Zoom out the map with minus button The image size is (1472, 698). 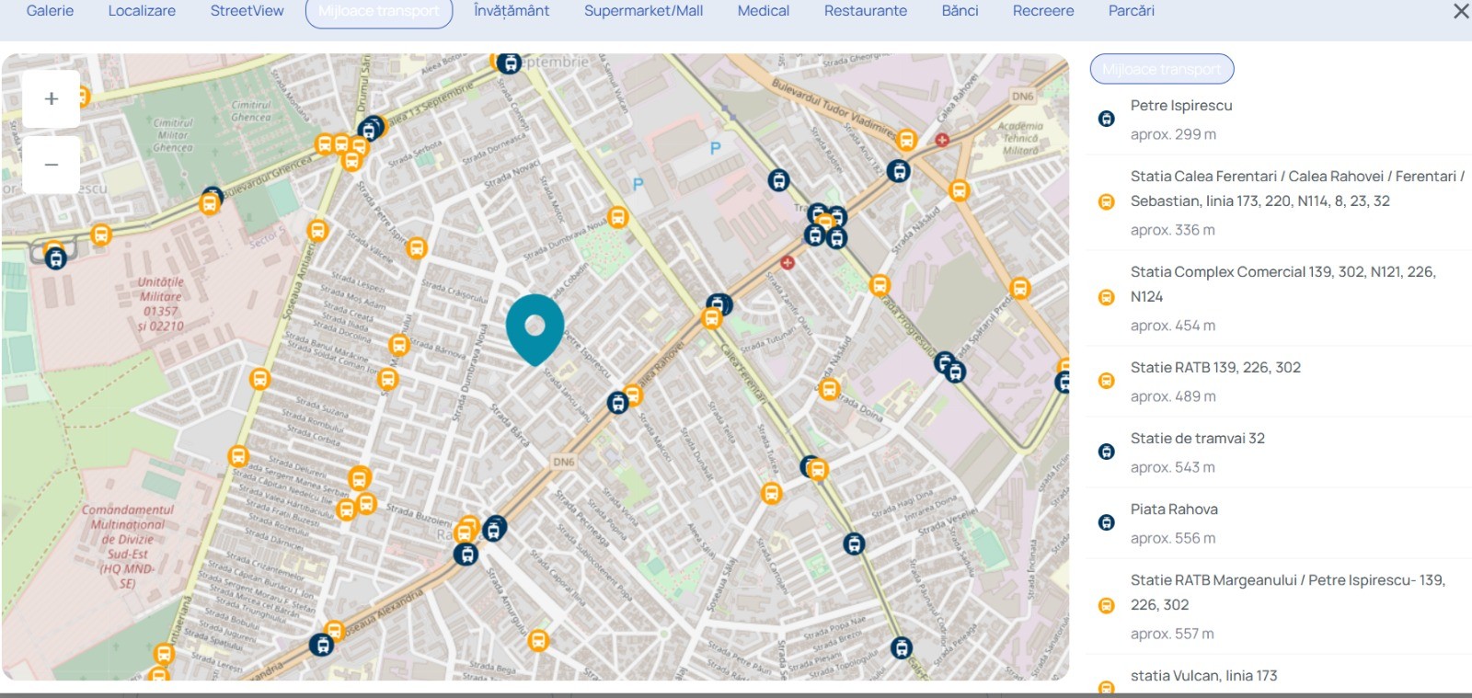point(52,166)
